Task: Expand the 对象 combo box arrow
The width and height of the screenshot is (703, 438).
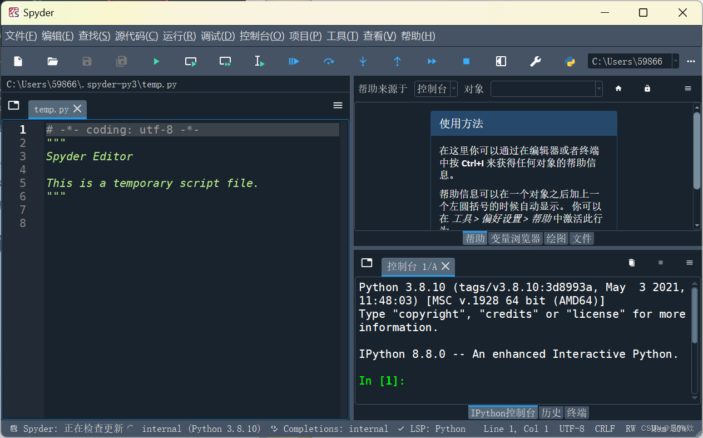Action: 598,89
